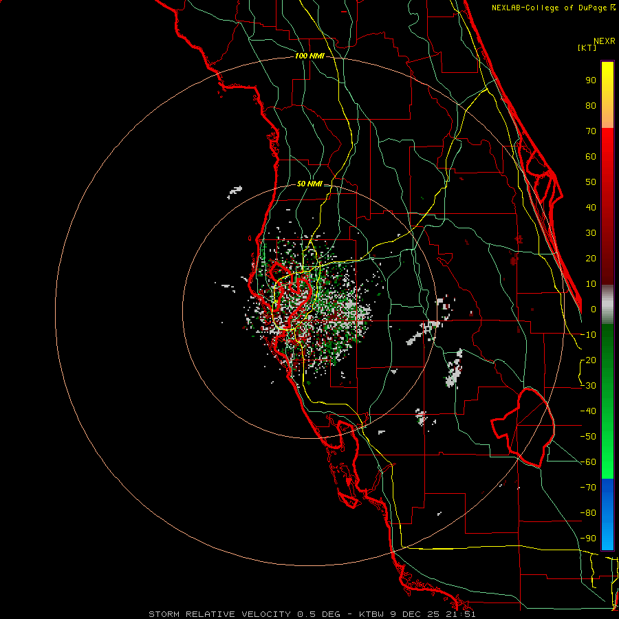Click the 90 value on the velocity scale

click(591, 80)
